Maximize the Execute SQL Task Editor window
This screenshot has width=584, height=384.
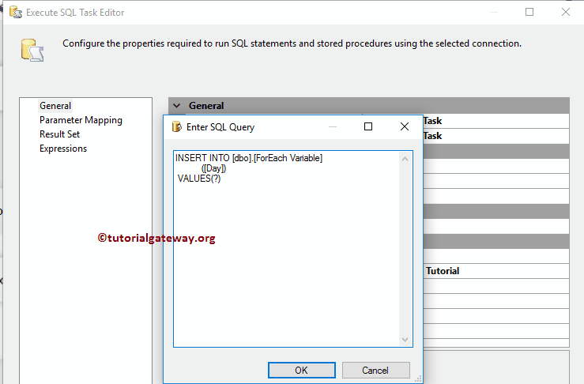coord(529,12)
